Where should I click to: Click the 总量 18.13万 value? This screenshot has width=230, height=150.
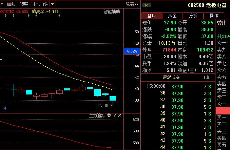[x=167, y=43]
